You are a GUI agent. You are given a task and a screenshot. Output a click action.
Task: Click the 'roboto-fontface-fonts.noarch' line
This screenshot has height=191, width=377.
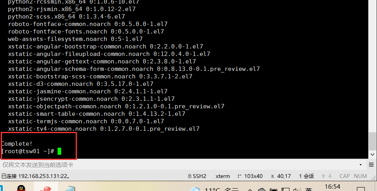pos(86,32)
